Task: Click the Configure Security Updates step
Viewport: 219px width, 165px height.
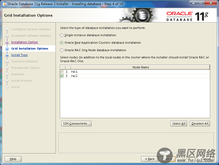Action: point(31,29)
